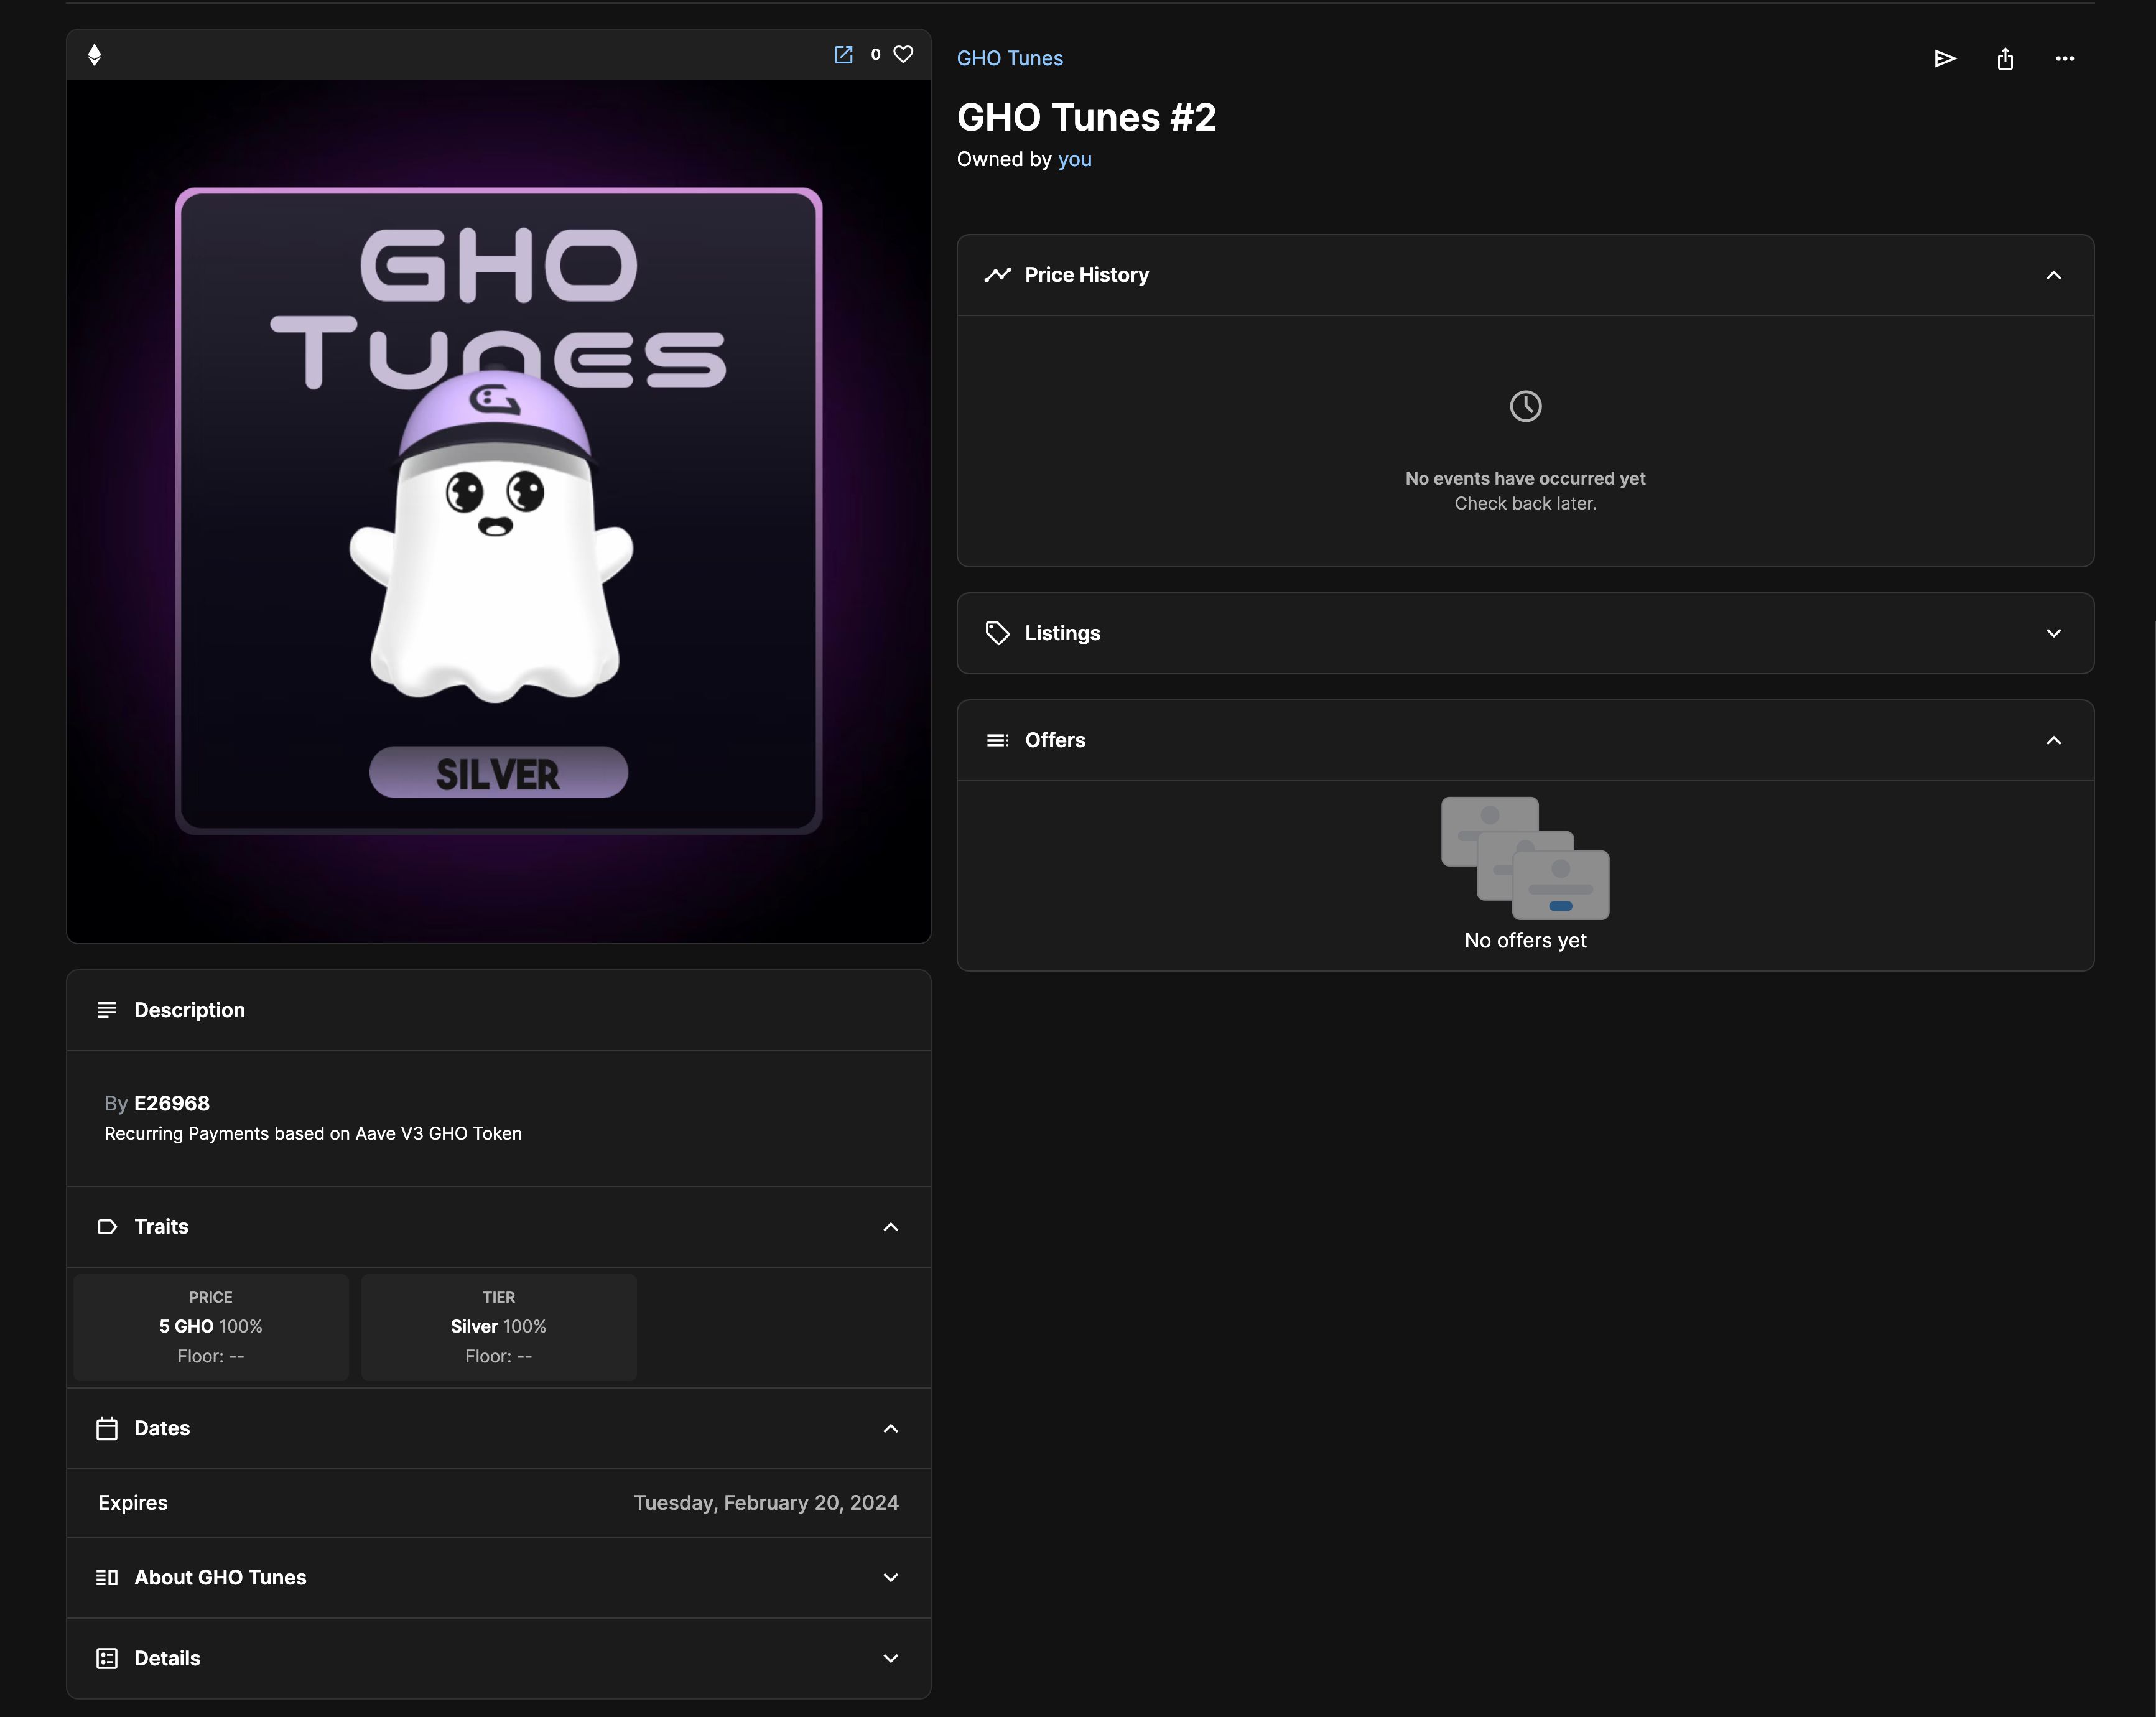Image resolution: width=2156 pixels, height=1717 pixels.
Task: Click 'No events have occurred yet' message
Action: click(x=1525, y=478)
